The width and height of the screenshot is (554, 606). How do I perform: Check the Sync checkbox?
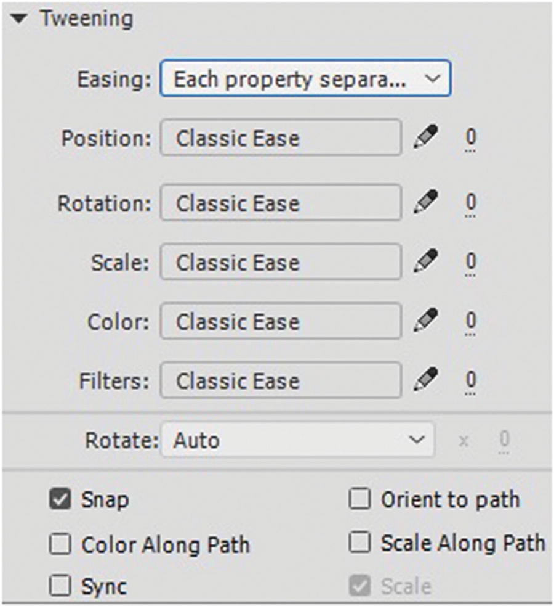(60, 586)
